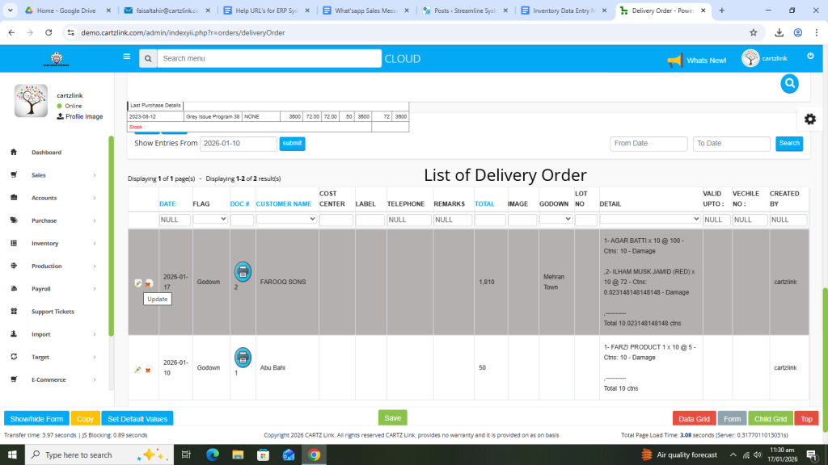The width and height of the screenshot is (828, 465).
Task: Click the round blue search magnifier icon
Action: (x=789, y=83)
